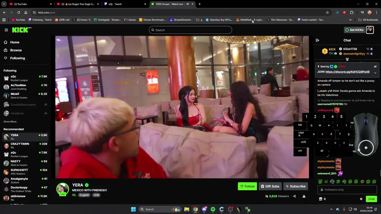This screenshot has height=214, width=381.
Task: Open NA5TY recommended channel
Action: tap(25, 163)
